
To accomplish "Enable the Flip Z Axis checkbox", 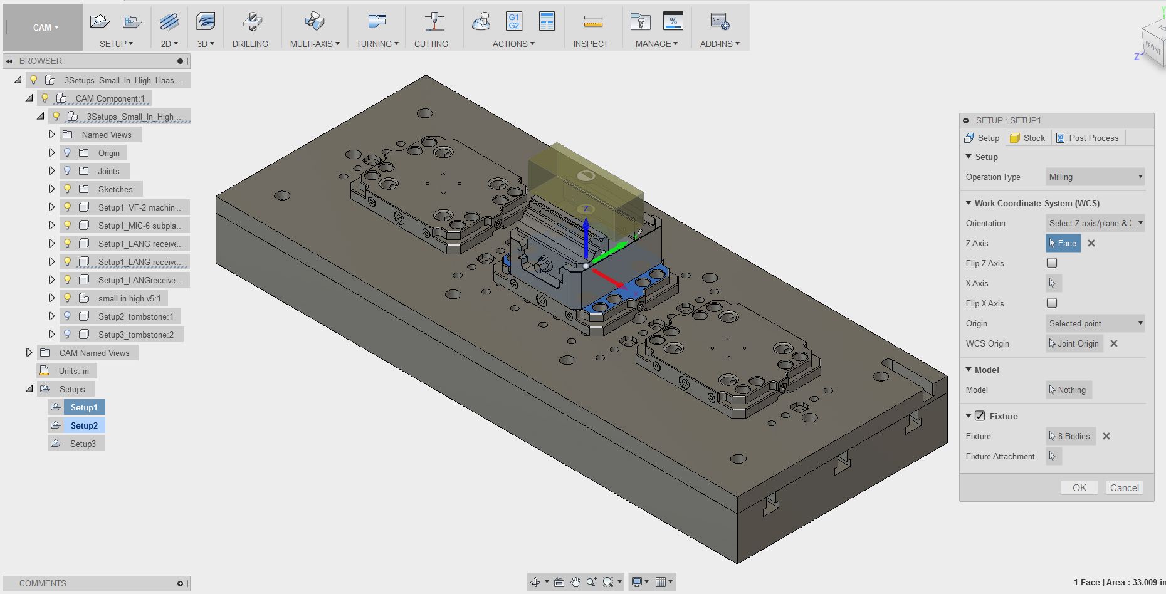I will [x=1051, y=263].
